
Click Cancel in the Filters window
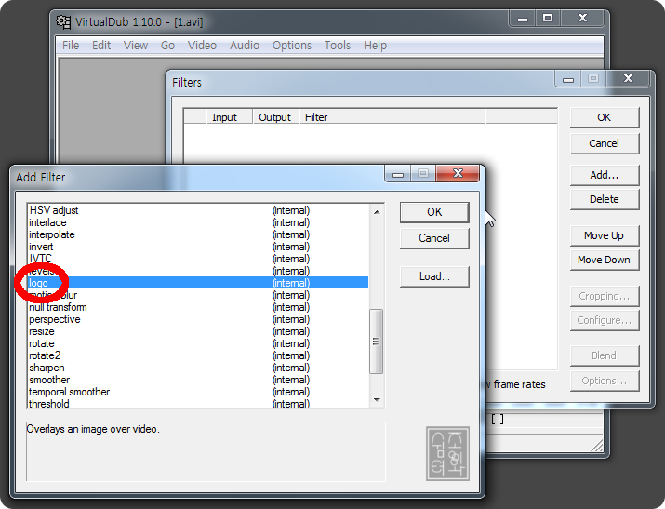(605, 144)
